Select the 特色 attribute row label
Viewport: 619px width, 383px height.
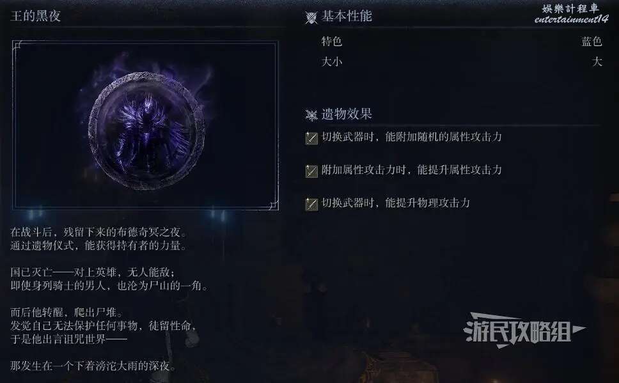tap(332, 41)
